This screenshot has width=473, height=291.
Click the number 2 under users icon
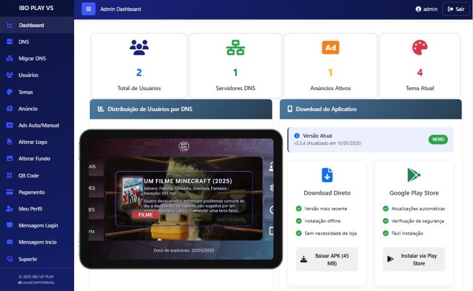[x=139, y=72]
